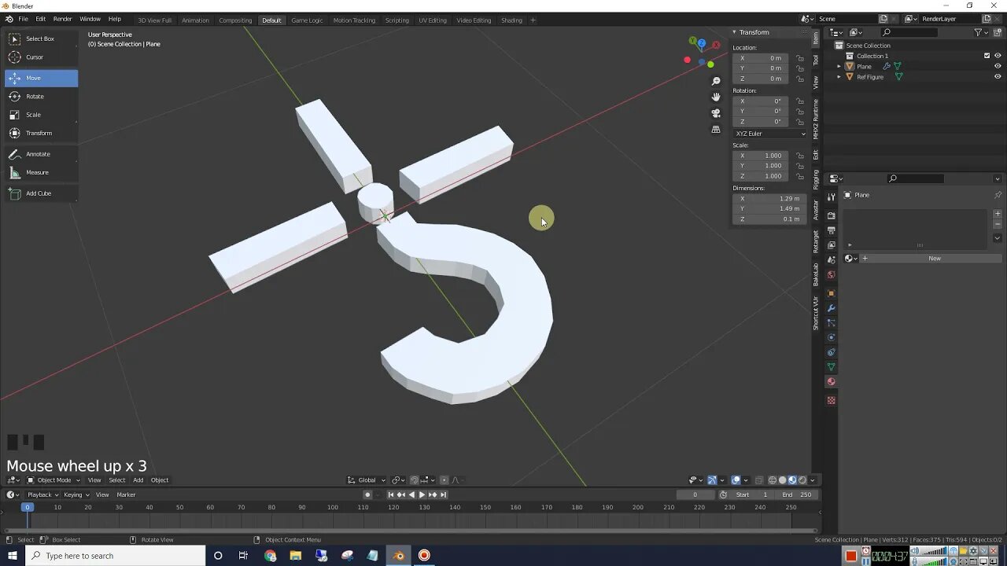
Task: Click New material button
Action: (934, 259)
